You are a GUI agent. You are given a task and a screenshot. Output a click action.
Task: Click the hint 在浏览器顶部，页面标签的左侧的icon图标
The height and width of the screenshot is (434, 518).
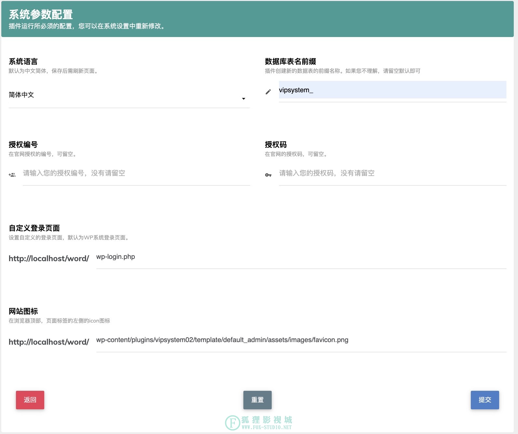(x=59, y=321)
